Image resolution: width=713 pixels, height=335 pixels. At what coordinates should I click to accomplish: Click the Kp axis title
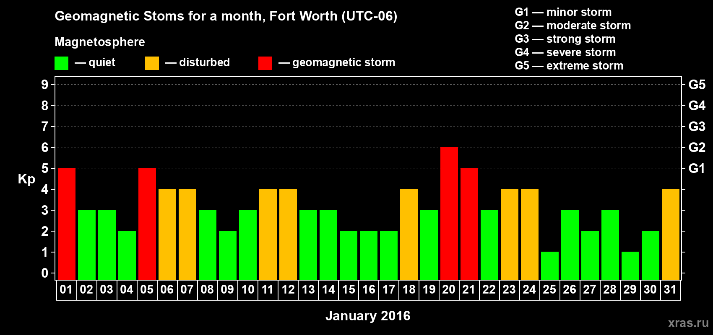[26, 179]
